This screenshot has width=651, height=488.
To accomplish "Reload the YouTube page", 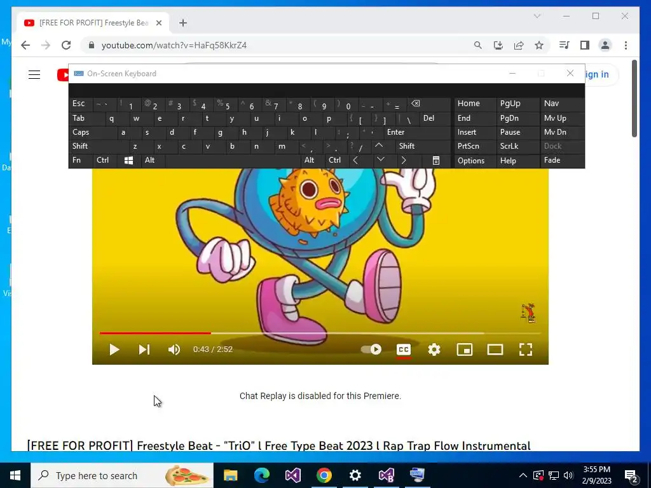I will coord(66,45).
